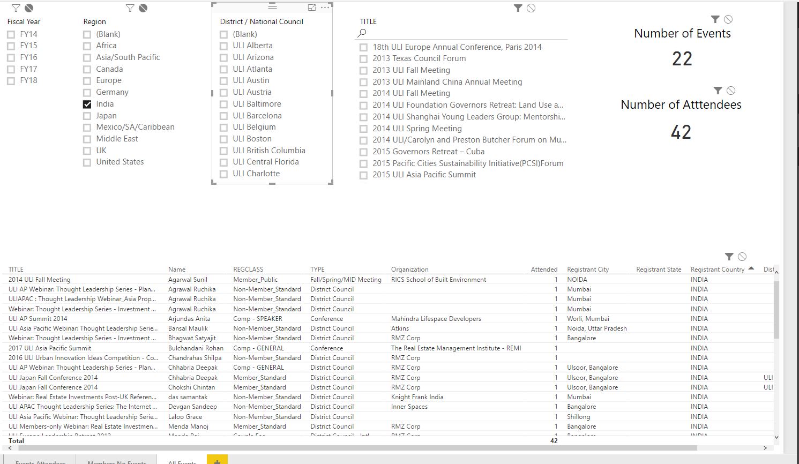Click block icon above Number of Events card

pos(728,19)
